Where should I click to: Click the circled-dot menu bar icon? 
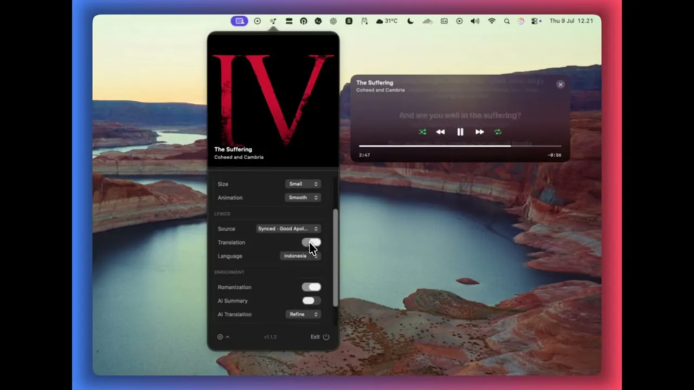pyautogui.click(x=258, y=21)
